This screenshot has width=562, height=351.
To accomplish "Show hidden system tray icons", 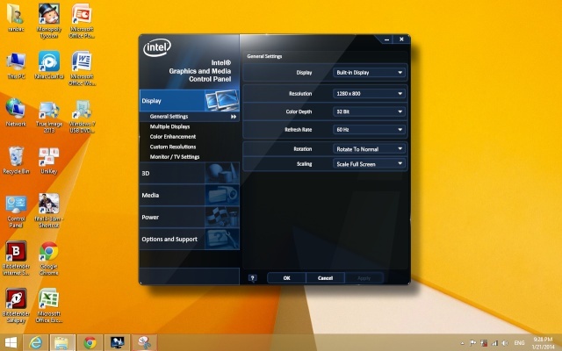I will point(463,343).
